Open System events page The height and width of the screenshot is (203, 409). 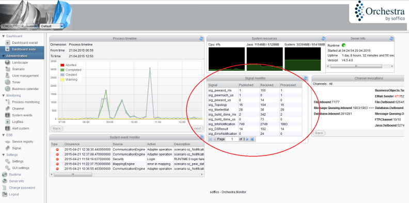[22, 115]
